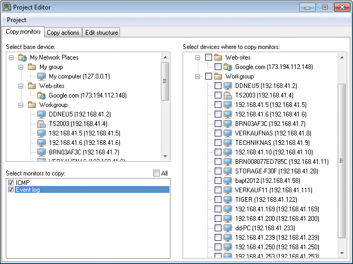353x264 pixels.
Task: Click TS2003 server icon in target devices tree
Action: click(x=228, y=95)
